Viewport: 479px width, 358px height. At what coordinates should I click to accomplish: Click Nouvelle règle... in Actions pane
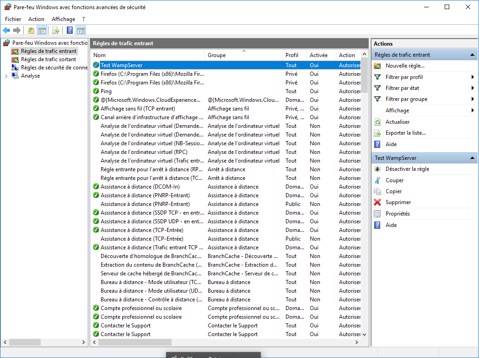[405, 66]
